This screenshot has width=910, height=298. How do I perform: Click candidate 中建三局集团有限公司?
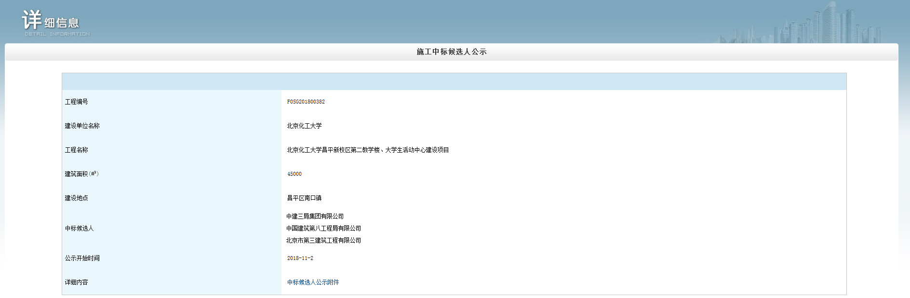[315, 217]
